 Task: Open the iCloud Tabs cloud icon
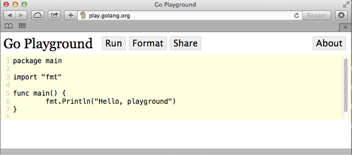tap(38, 16)
